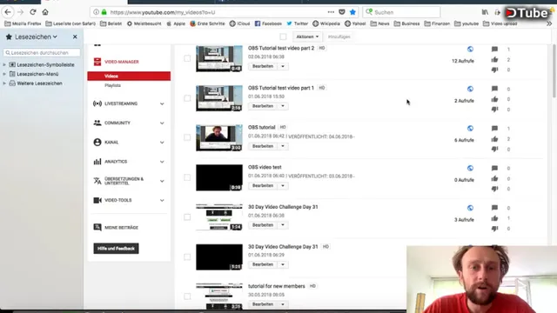Click the Video-Tools camera icon
557x313 pixels.
97,200
